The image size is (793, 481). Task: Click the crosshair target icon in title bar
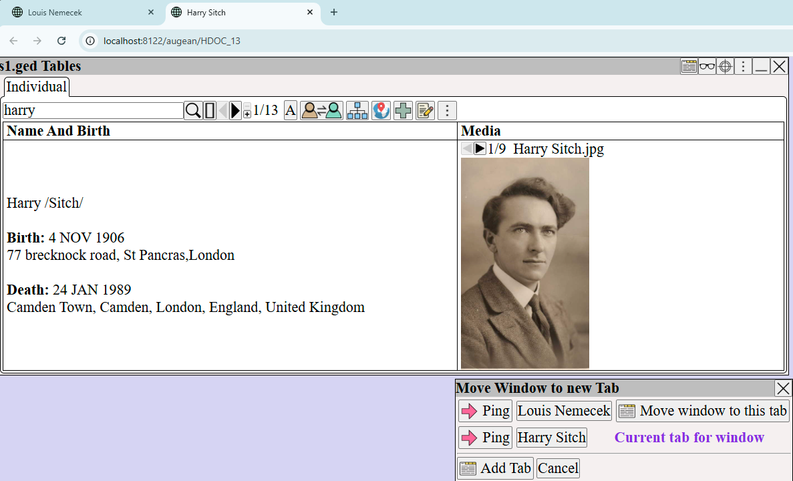coord(725,66)
